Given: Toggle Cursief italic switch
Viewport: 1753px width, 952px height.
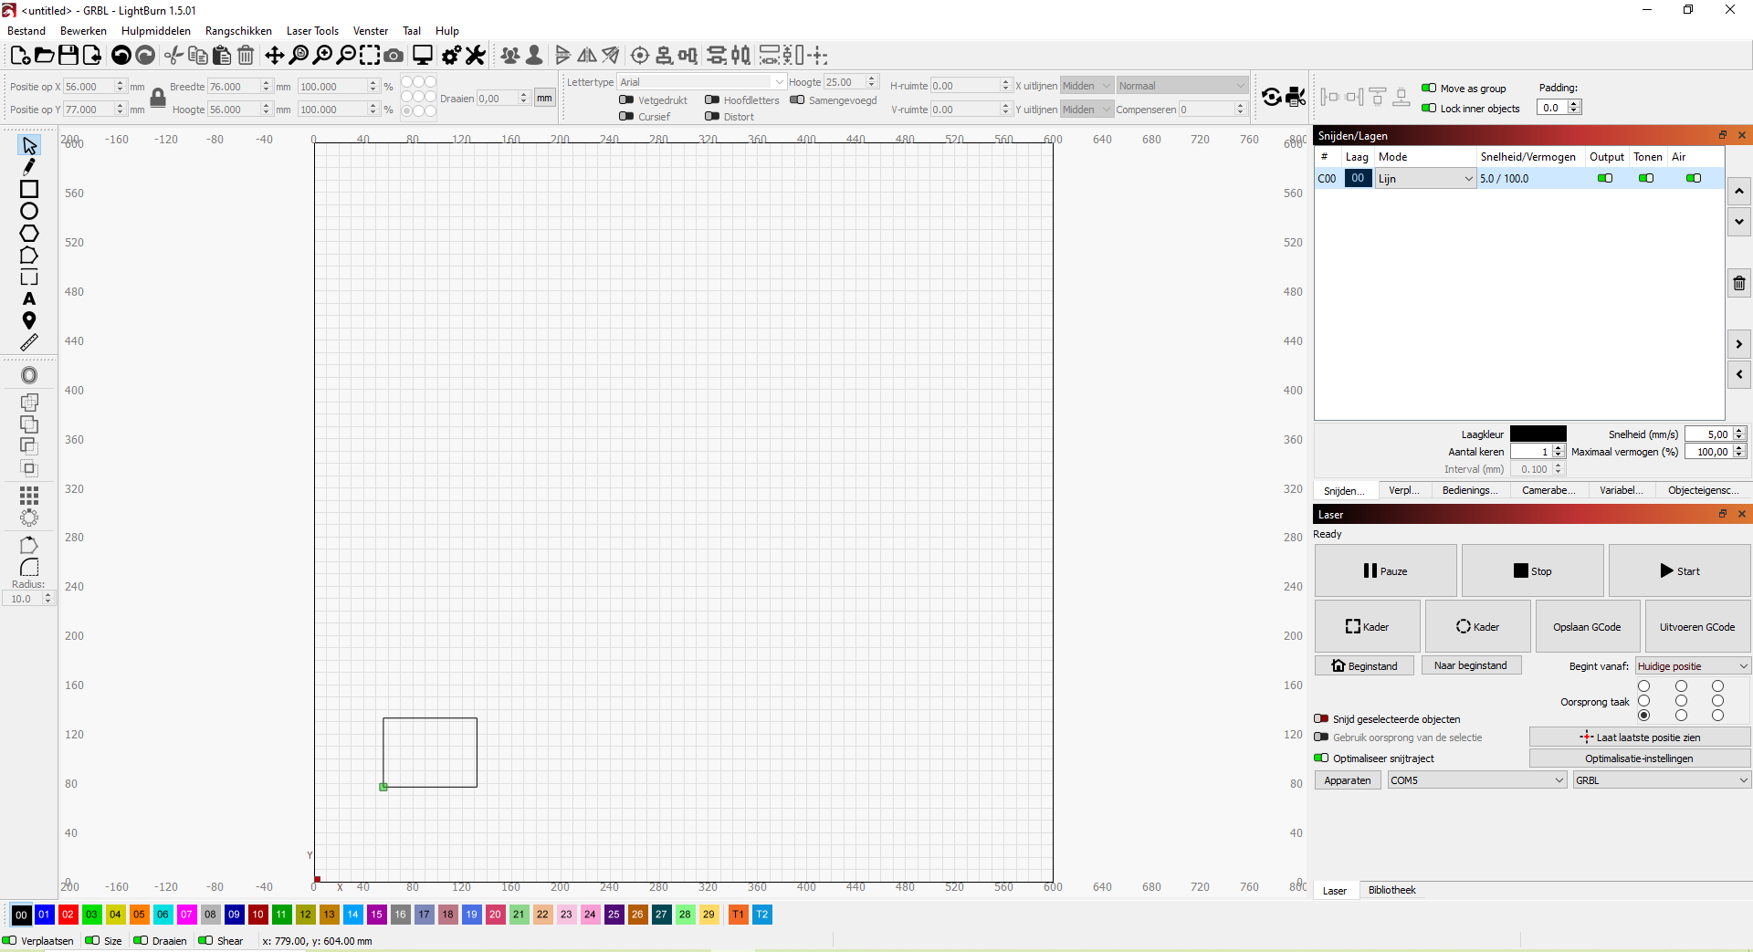Looking at the screenshot, I should click(x=626, y=117).
